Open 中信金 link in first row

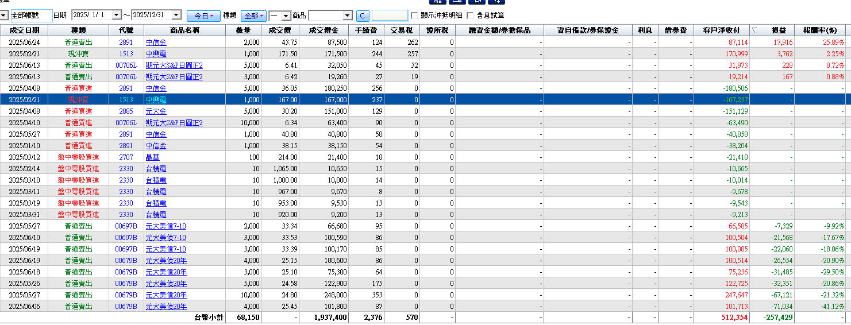click(156, 42)
